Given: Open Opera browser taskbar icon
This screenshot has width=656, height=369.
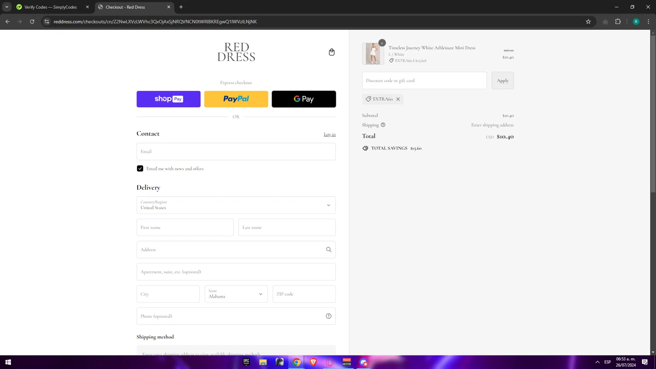Looking at the screenshot, I should [x=330, y=362].
